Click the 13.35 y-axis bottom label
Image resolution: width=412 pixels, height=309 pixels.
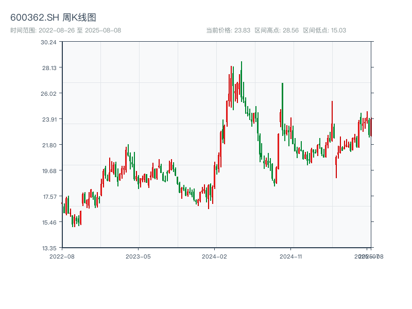[x=49, y=248]
